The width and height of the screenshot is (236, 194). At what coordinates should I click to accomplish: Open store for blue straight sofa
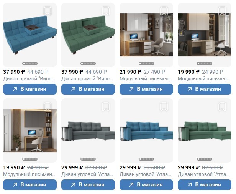click(x=30, y=89)
